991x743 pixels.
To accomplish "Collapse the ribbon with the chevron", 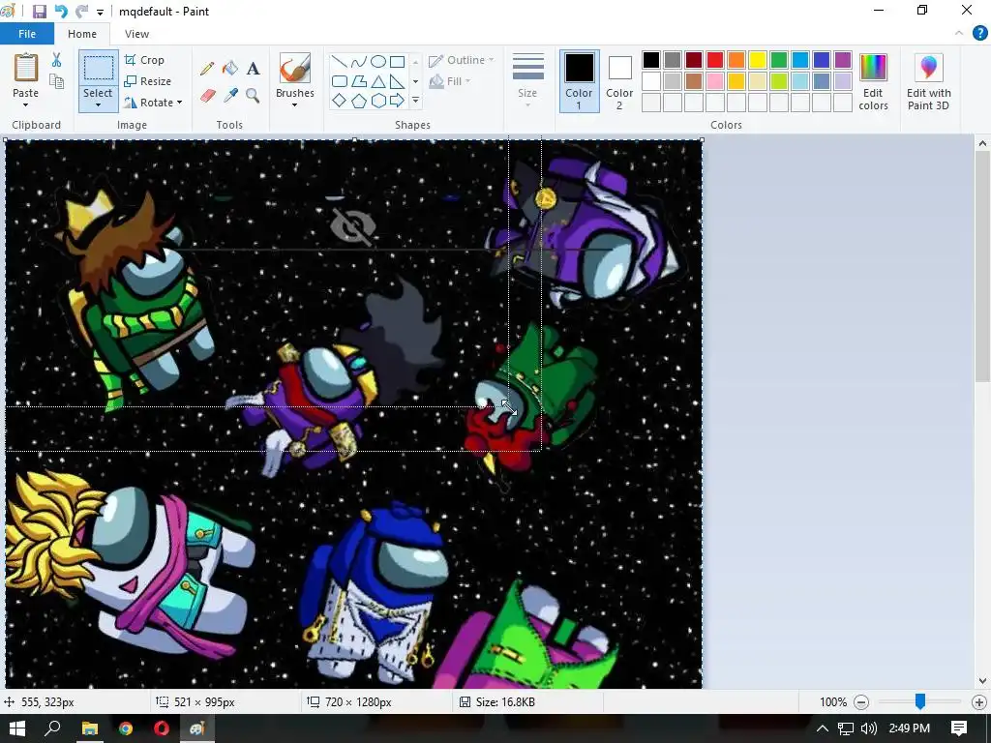I will coord(959,33).
